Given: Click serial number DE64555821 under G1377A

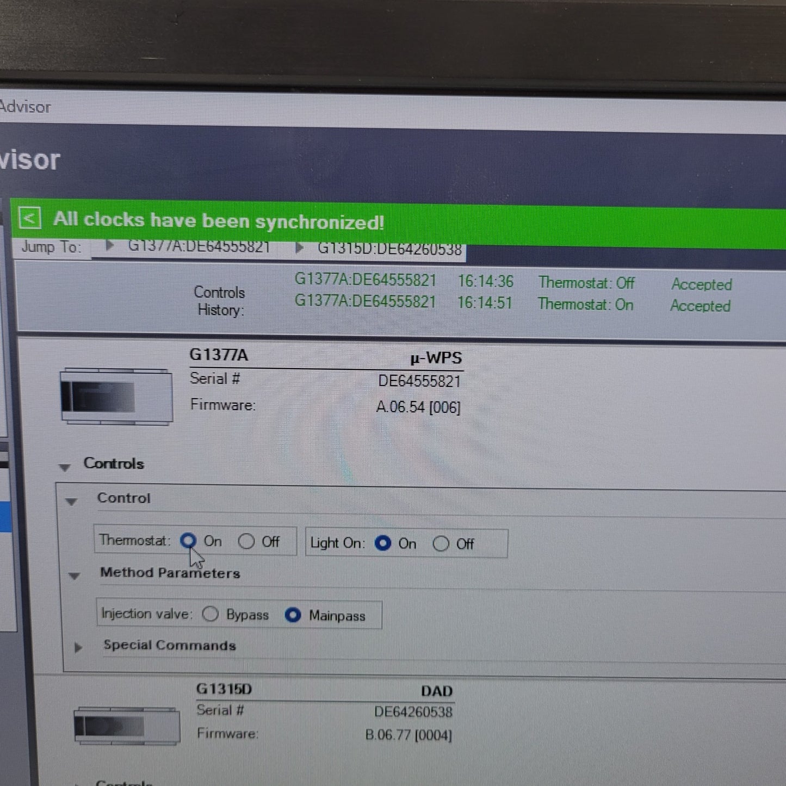Looking at the screenshot, I should click(419, 381).
